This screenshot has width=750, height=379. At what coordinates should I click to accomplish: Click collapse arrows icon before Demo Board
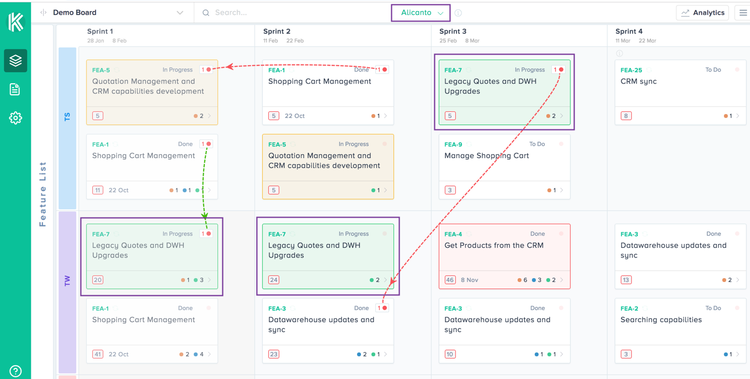44,13
